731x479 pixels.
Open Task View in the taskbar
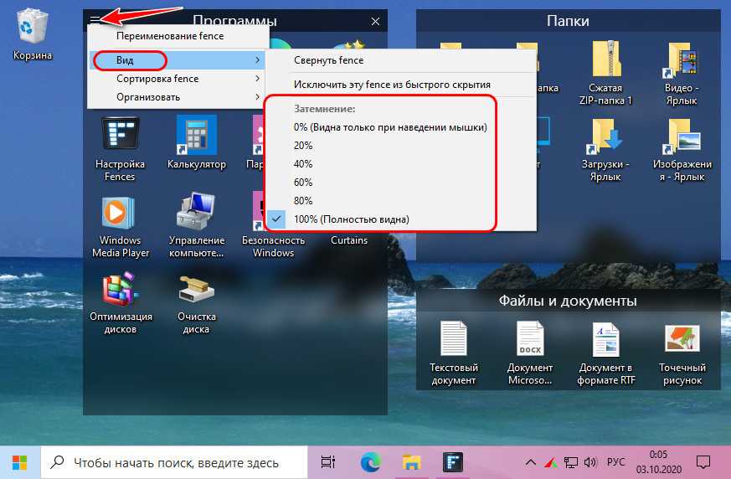coord(328,462)
